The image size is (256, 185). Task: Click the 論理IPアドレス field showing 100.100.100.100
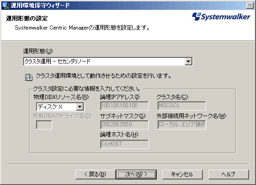coord(124,106)
